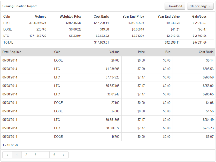Select page 1 in pagination

point(17,155)
